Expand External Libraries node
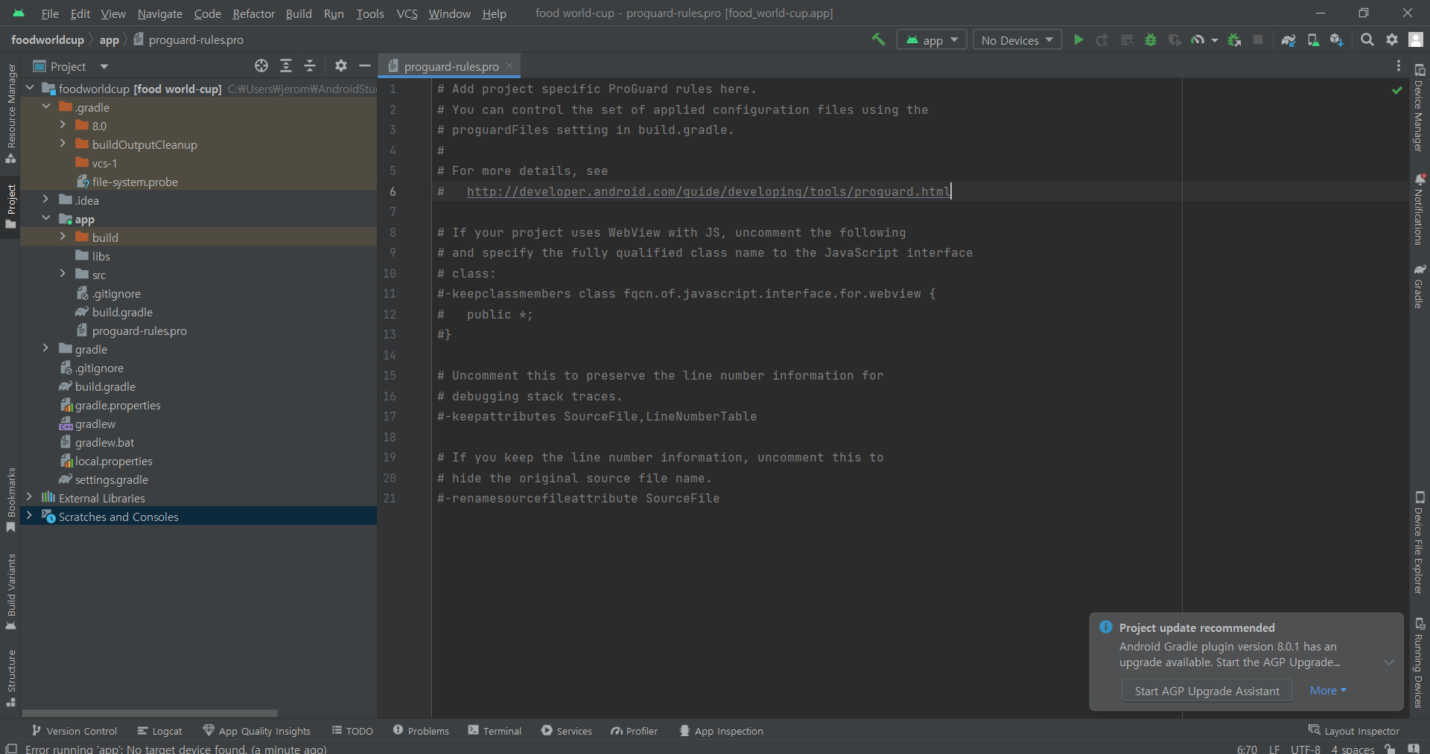This screenshot has height=754, width=1430. 29,497
